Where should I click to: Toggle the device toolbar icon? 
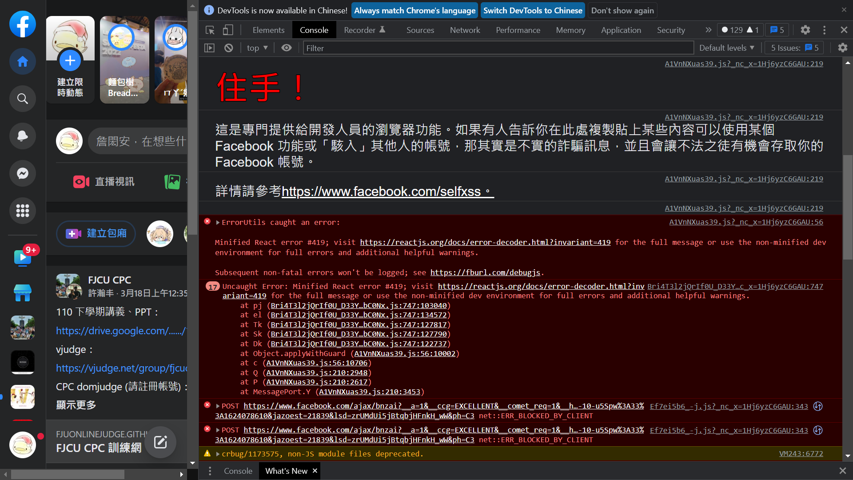(x=228, y=30)
